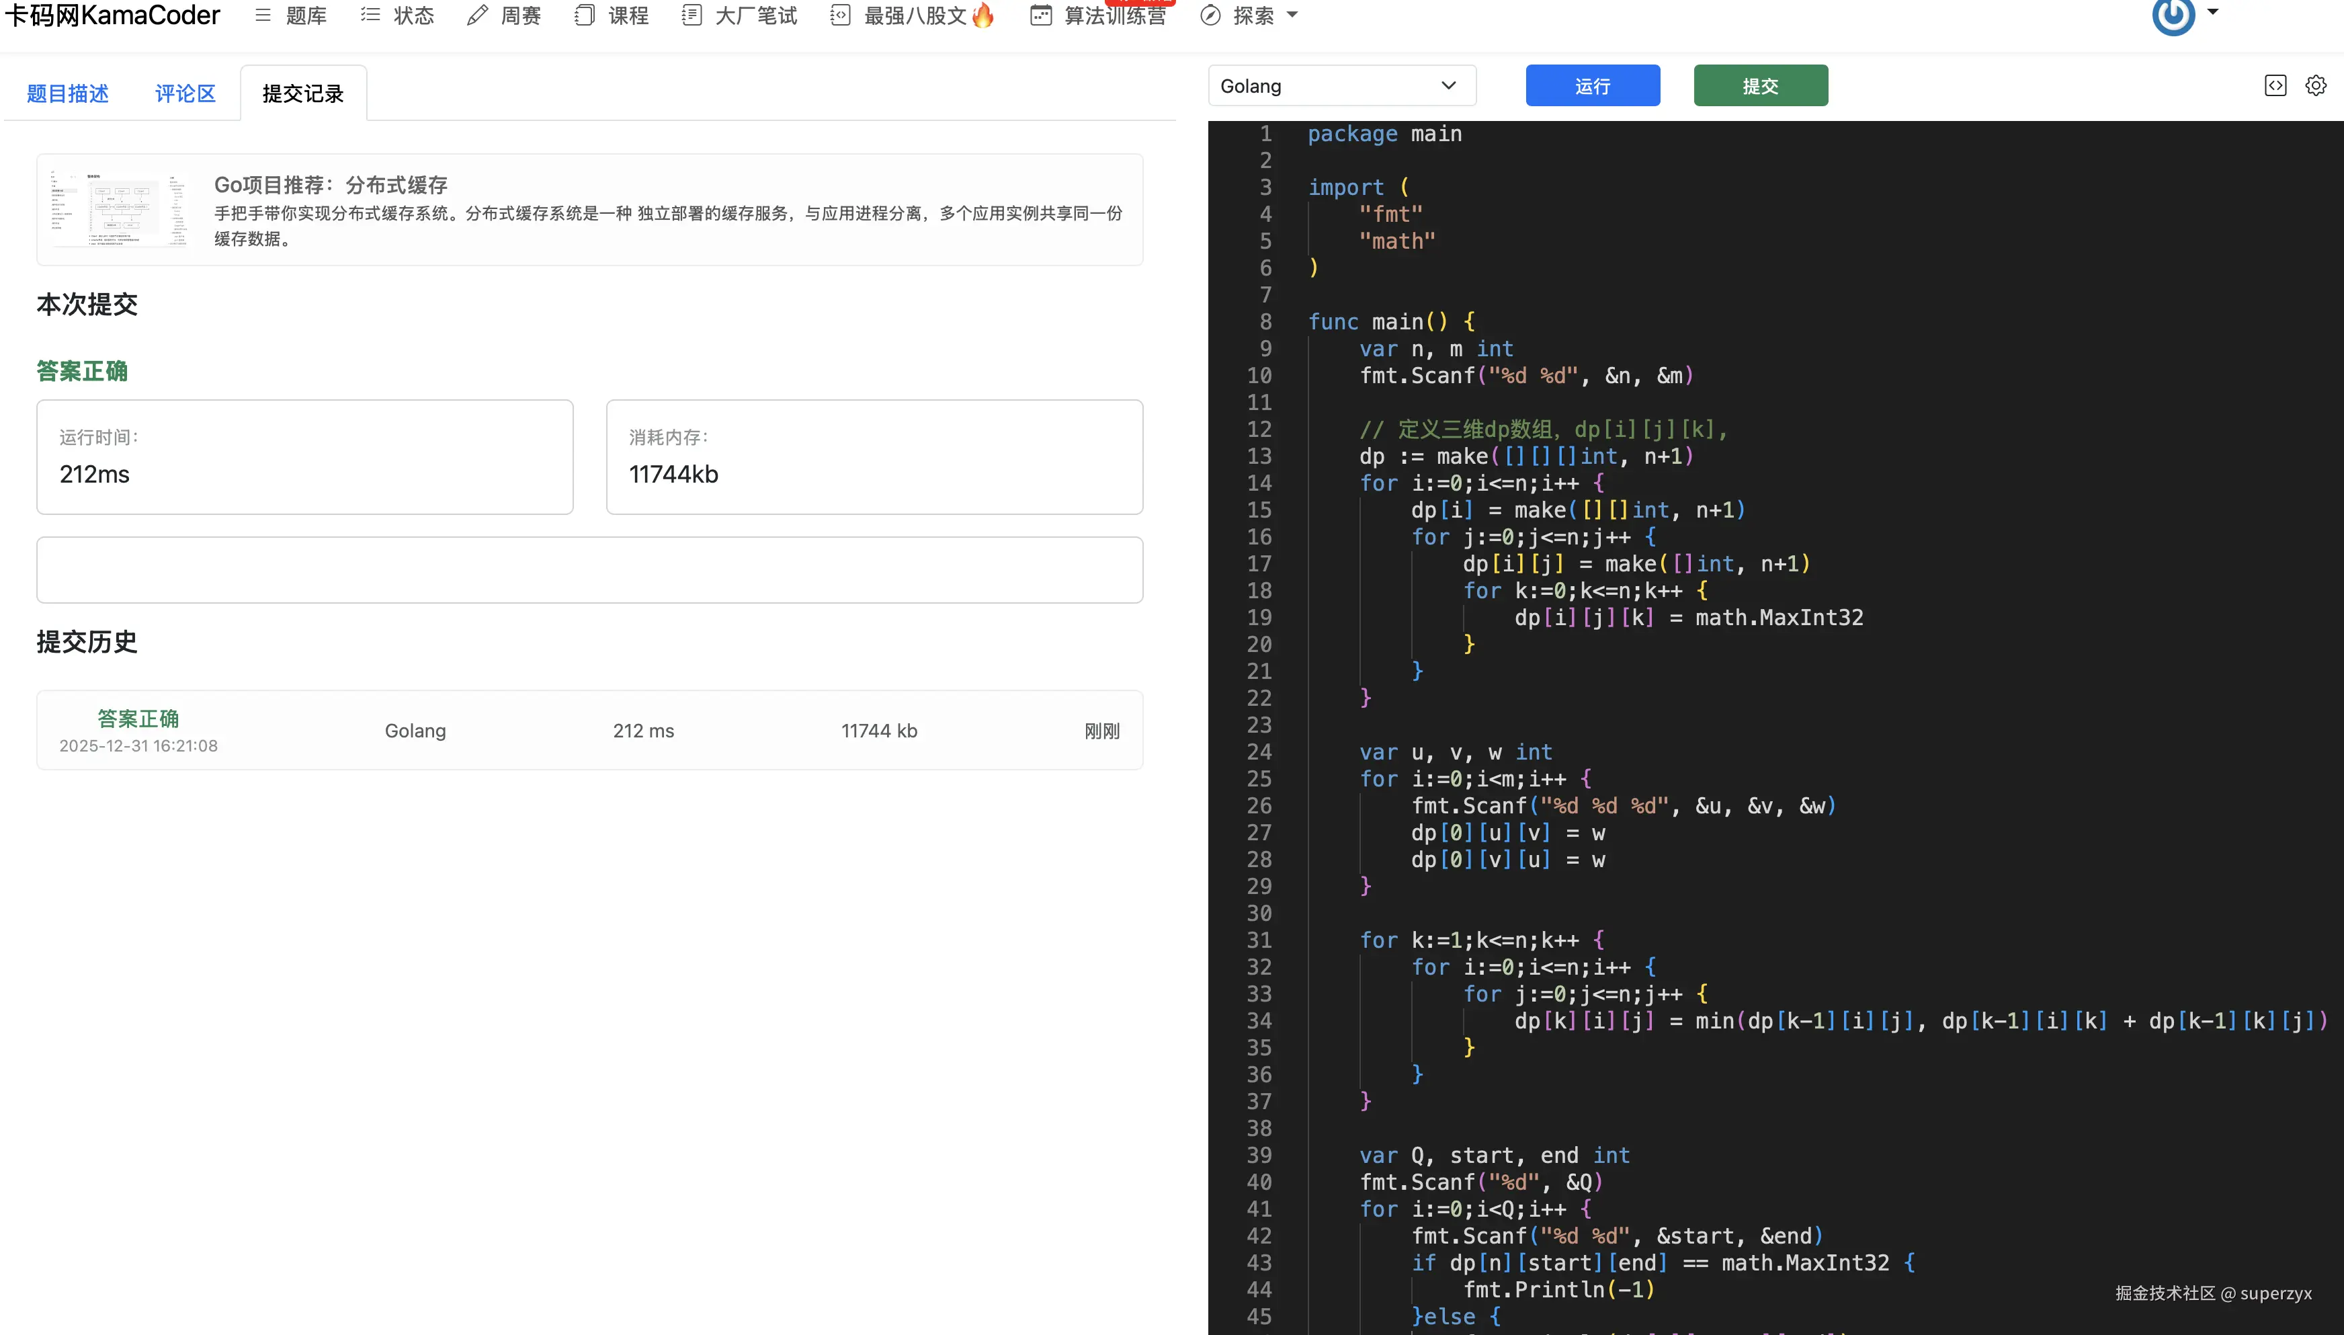Open the 最强八股文 navigation link

point(915,15)
